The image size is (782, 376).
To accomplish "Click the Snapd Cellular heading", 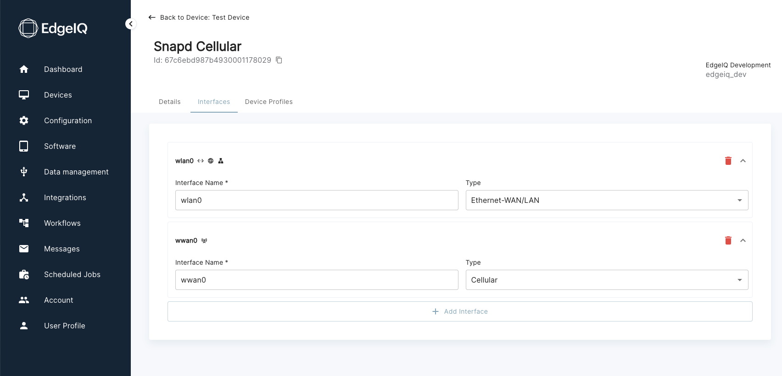I will click(x=197, y=46).
